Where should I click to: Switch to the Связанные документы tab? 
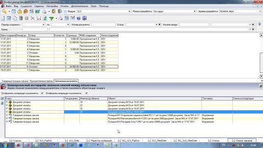(66, 81)
